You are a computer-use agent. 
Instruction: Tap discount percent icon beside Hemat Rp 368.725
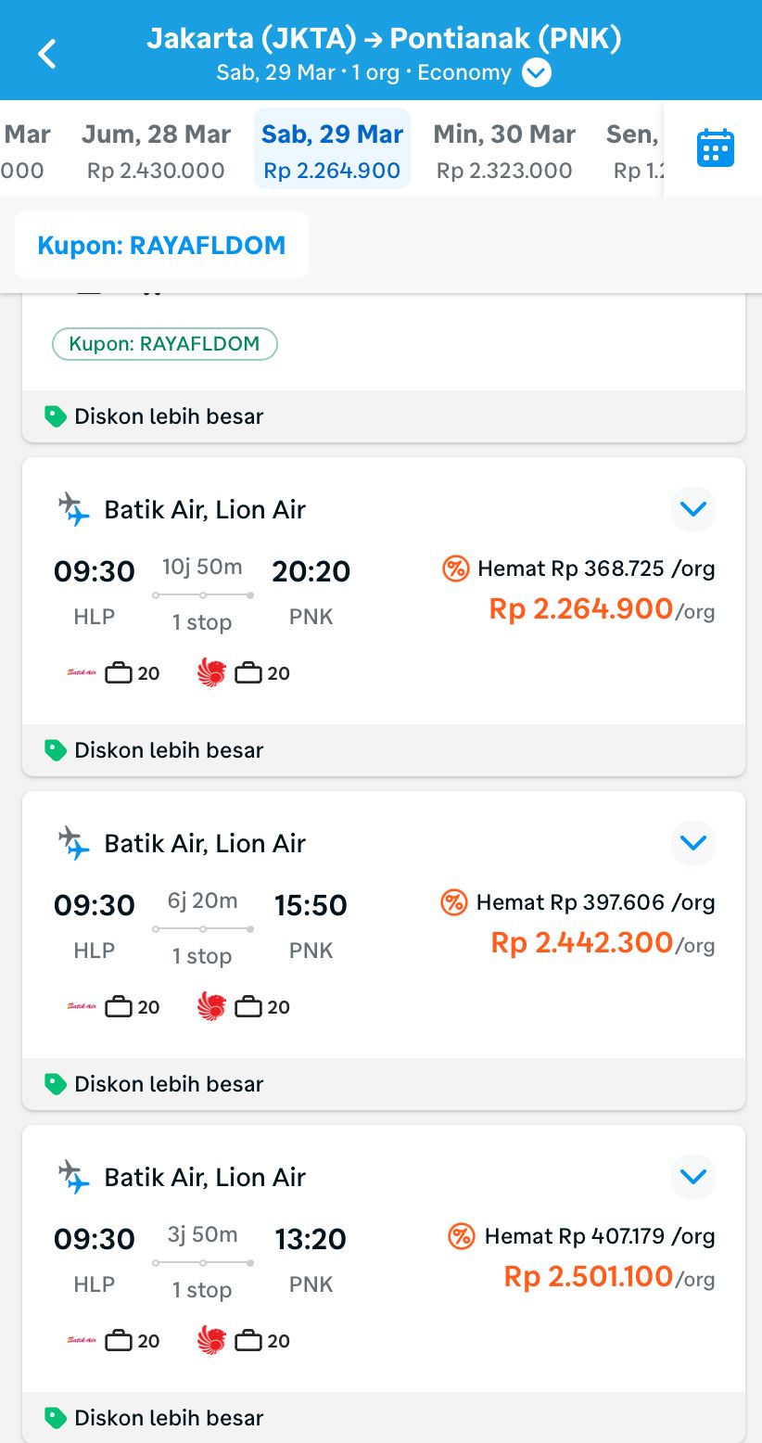click(x=456, y=568)
